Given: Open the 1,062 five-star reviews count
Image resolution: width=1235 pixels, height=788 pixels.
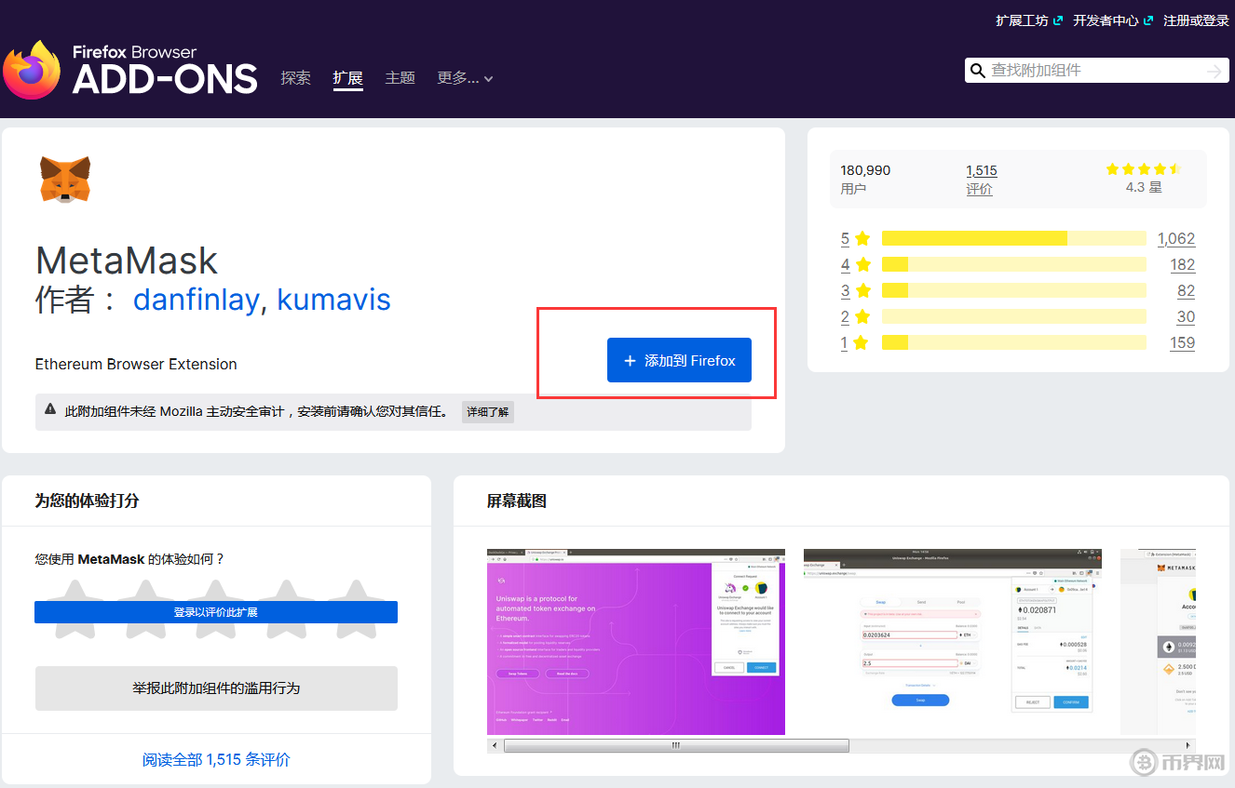Looking at the screenshot, I should 1176,239.
